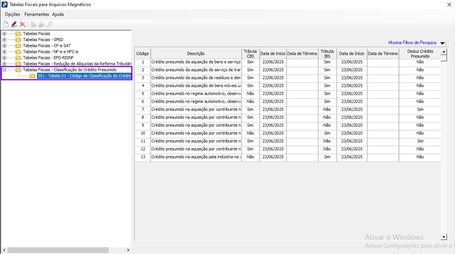This screenshot has height=254, width=455.
Task: Click the print setup icon with gear
Action: coord(41,24)
